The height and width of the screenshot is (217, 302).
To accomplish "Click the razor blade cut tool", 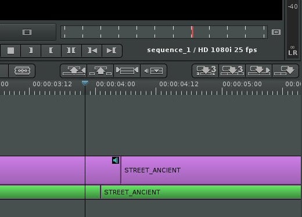I will point(22,71).
